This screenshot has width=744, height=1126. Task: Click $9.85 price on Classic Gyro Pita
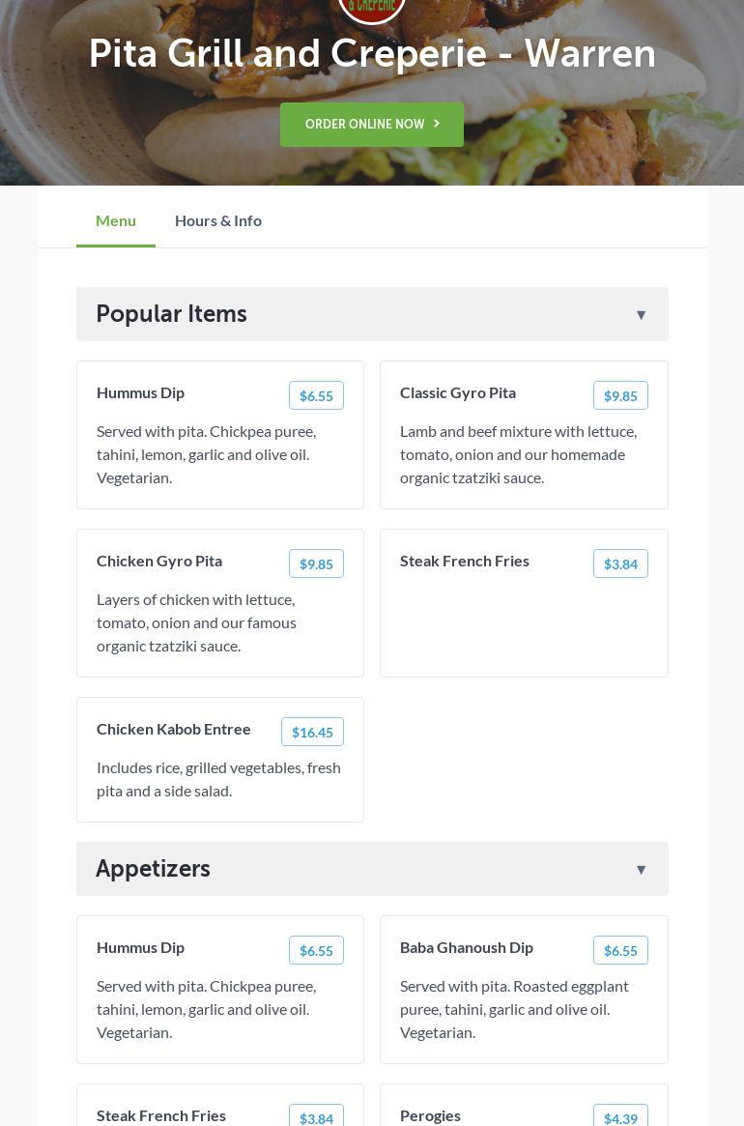pyautogui.click(x=620, y=395)
